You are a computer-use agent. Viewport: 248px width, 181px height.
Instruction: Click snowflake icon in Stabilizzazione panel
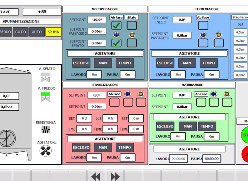(128, 94)
